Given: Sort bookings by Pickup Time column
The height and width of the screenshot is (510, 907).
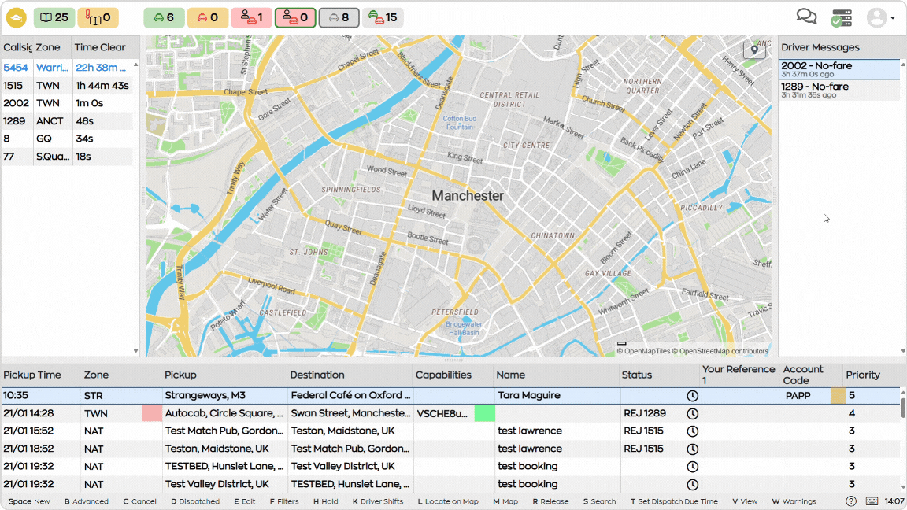Looking at the screenshot, I should 32,375.
